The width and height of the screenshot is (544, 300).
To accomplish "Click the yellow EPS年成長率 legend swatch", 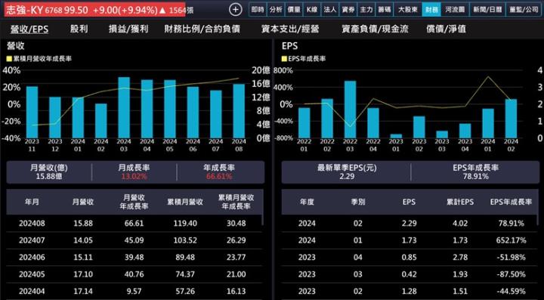I will (x=285, y=59).
